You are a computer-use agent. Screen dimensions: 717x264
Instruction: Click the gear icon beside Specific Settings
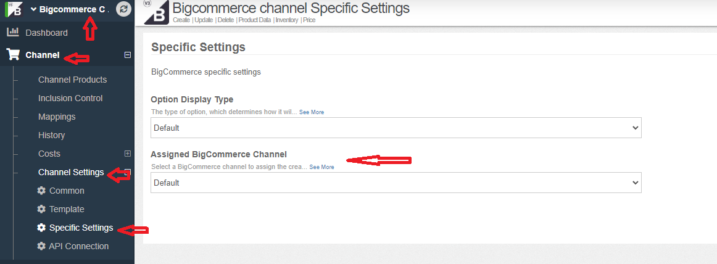click(41, 228)
